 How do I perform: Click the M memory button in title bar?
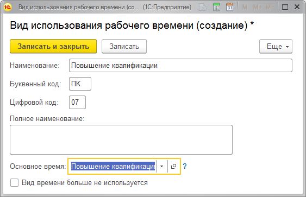[x=245, y=7]
